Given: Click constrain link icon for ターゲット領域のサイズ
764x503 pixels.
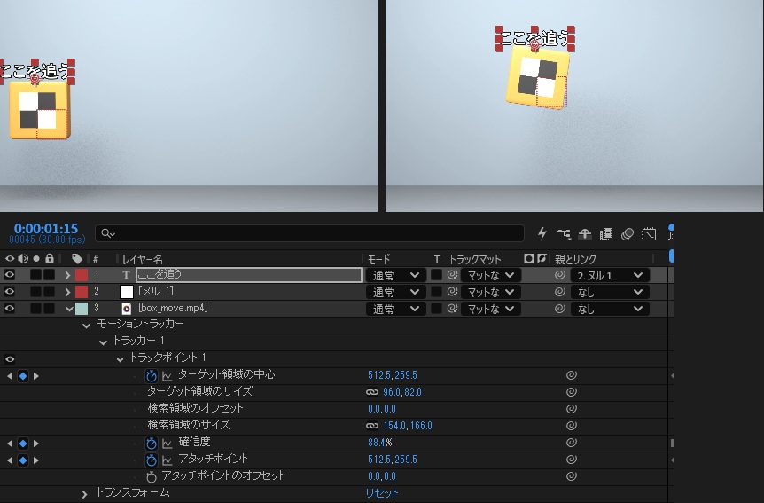Looking at the screenshot, I should pyautogui.click(x=372, y=392).
